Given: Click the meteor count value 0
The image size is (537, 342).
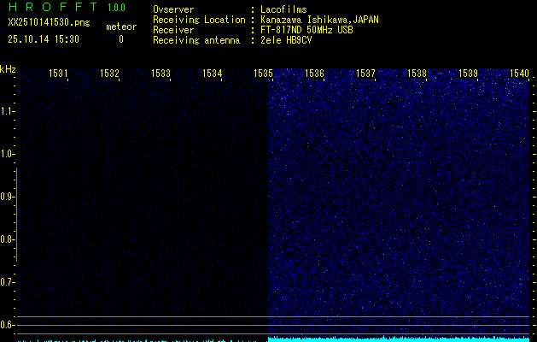Looking at the screenshot, I should click(120, 39).
